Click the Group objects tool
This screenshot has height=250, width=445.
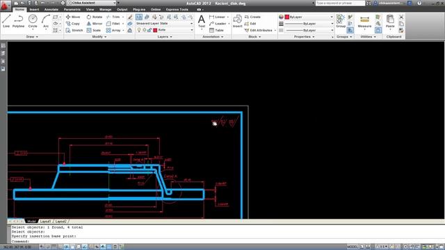pos(341,22)
